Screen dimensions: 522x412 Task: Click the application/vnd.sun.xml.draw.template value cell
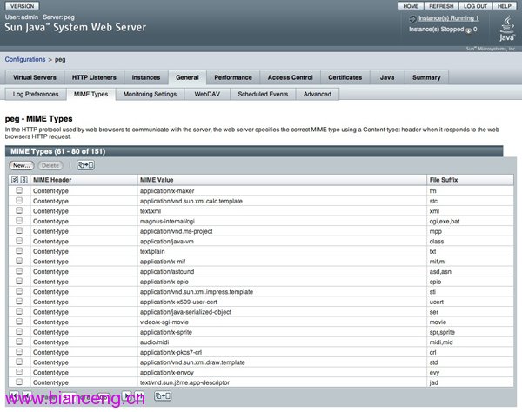pyautogui.click(x=282, y=362)
